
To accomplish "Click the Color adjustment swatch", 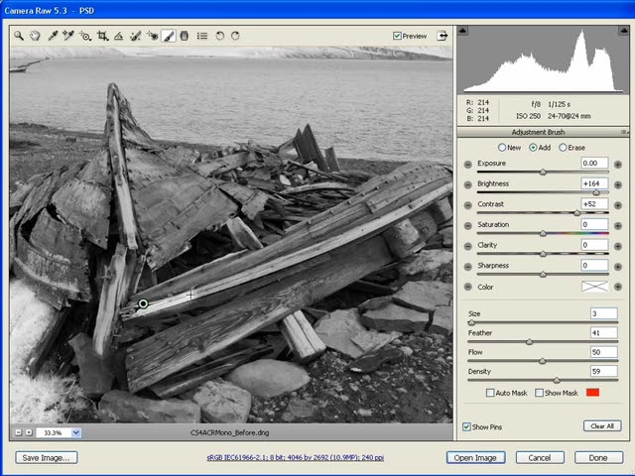I will 594,287.
